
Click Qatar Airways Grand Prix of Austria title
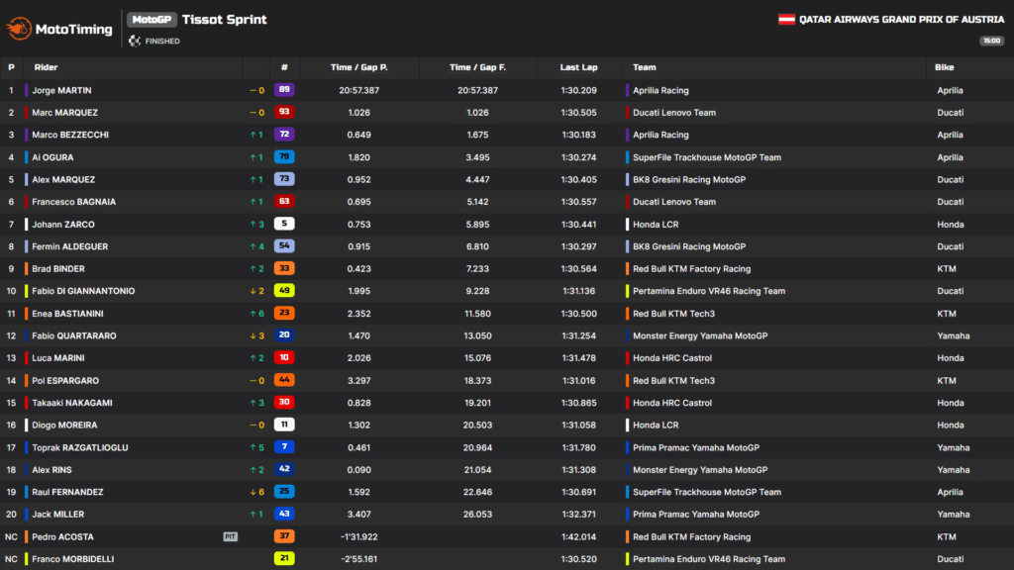tap(901, 20)
